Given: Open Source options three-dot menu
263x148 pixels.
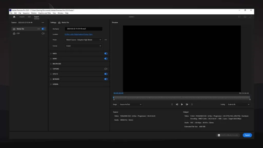Looking at the screenshot, I should point(43,23).
